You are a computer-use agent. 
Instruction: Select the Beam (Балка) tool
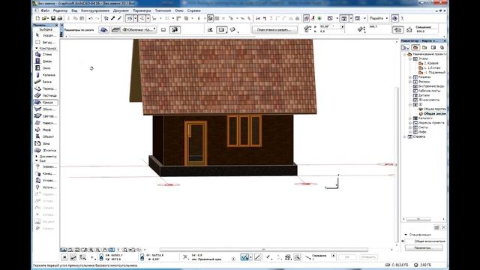[45, 82]
